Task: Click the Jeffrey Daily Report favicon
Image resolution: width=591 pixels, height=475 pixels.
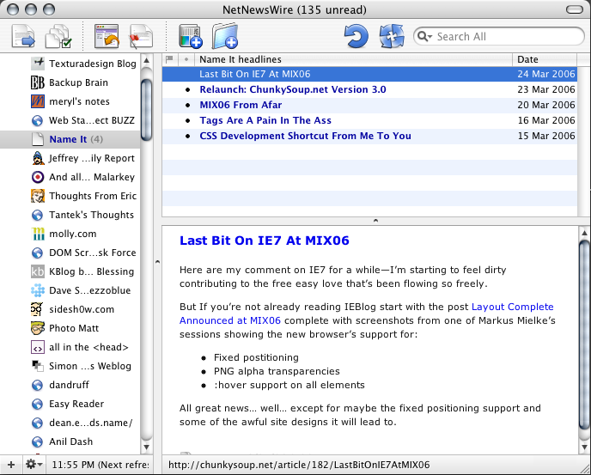Action: pos(37,158)
